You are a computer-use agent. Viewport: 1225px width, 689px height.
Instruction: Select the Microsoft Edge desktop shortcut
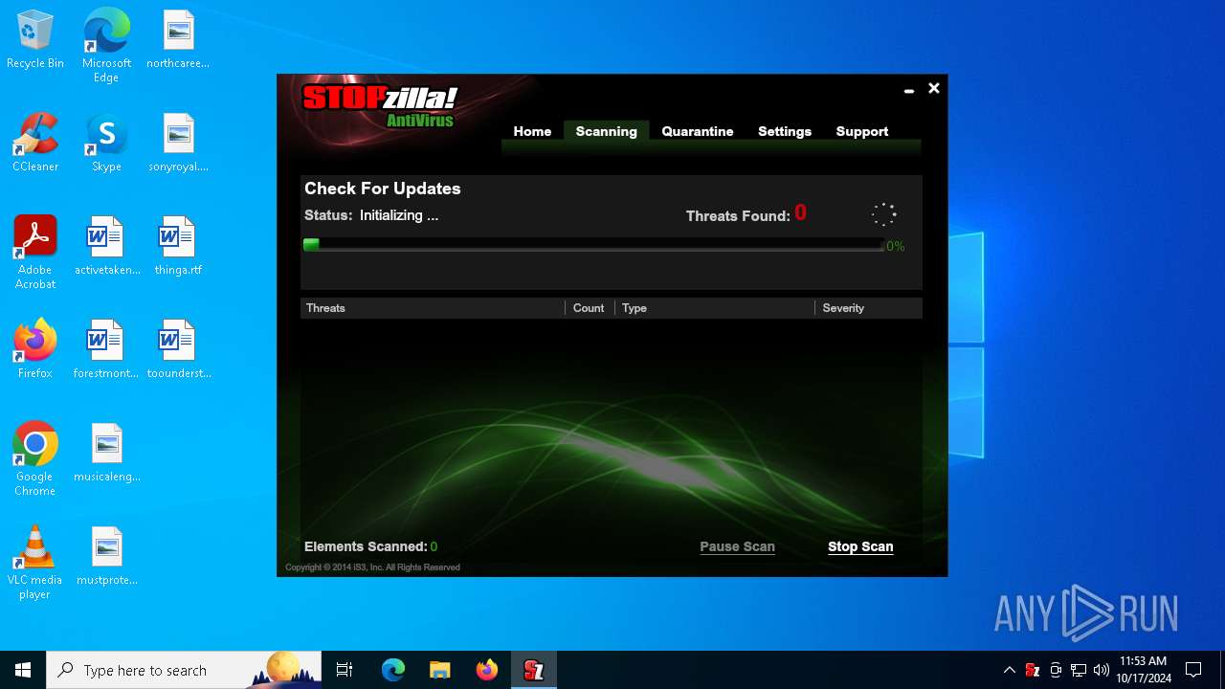(x=106, y=46)
